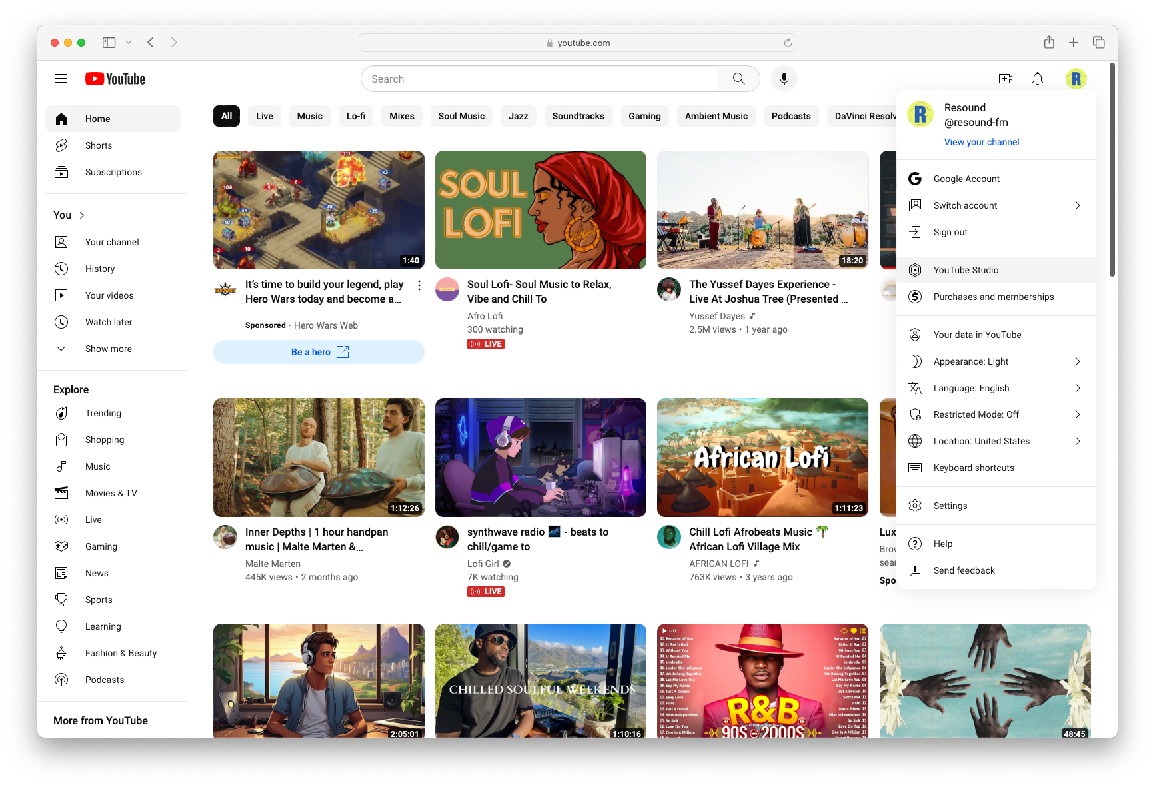Open the Watch later playlist

(x=109, y=321)
